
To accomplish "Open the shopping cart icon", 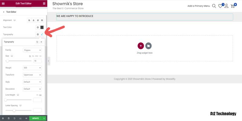I will [233, 6].
